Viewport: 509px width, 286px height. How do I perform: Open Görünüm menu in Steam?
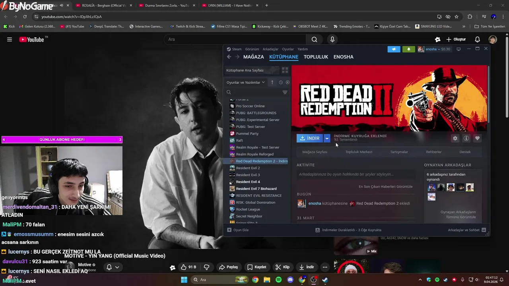(252, 49)
